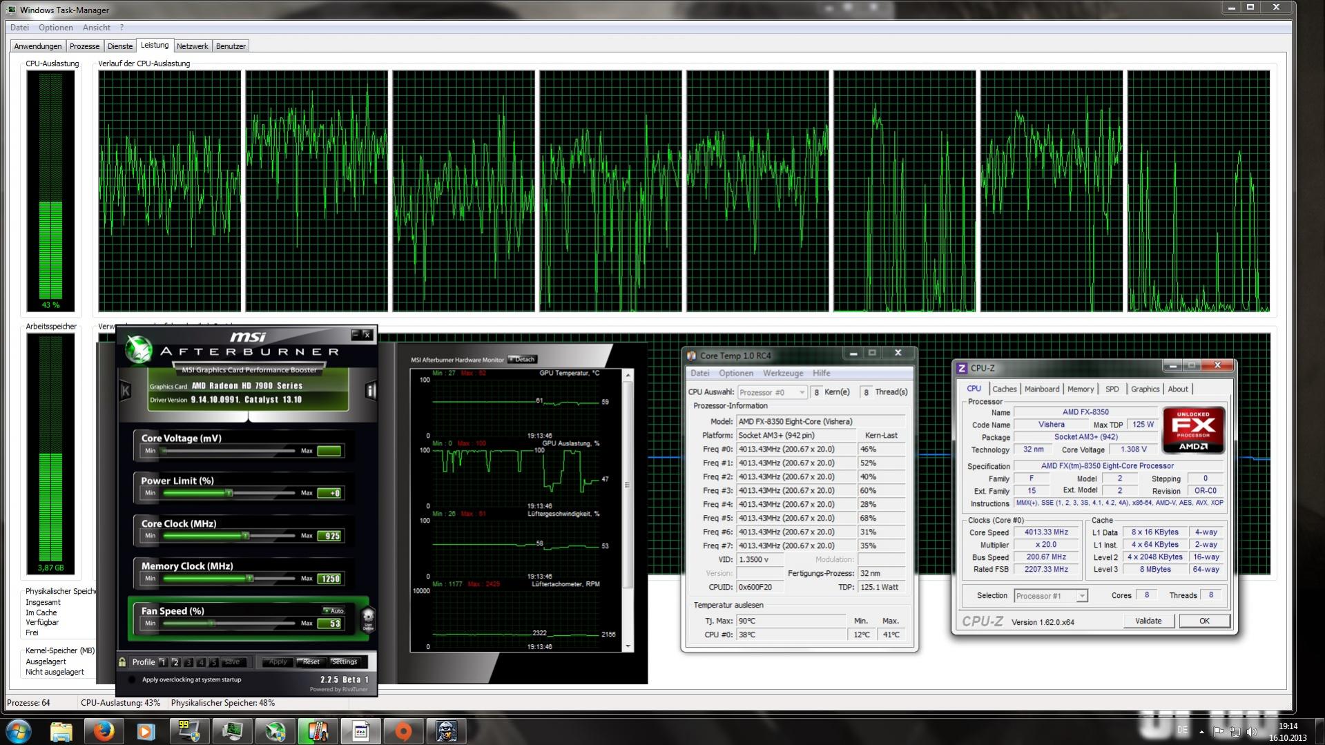
Task: Open the Datei menu in Task Manager
Action: point(19,28)
